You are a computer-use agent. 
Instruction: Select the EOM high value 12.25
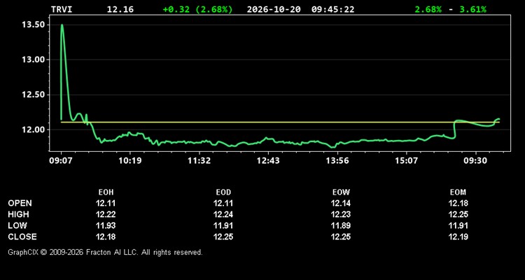tap(458, 215)
